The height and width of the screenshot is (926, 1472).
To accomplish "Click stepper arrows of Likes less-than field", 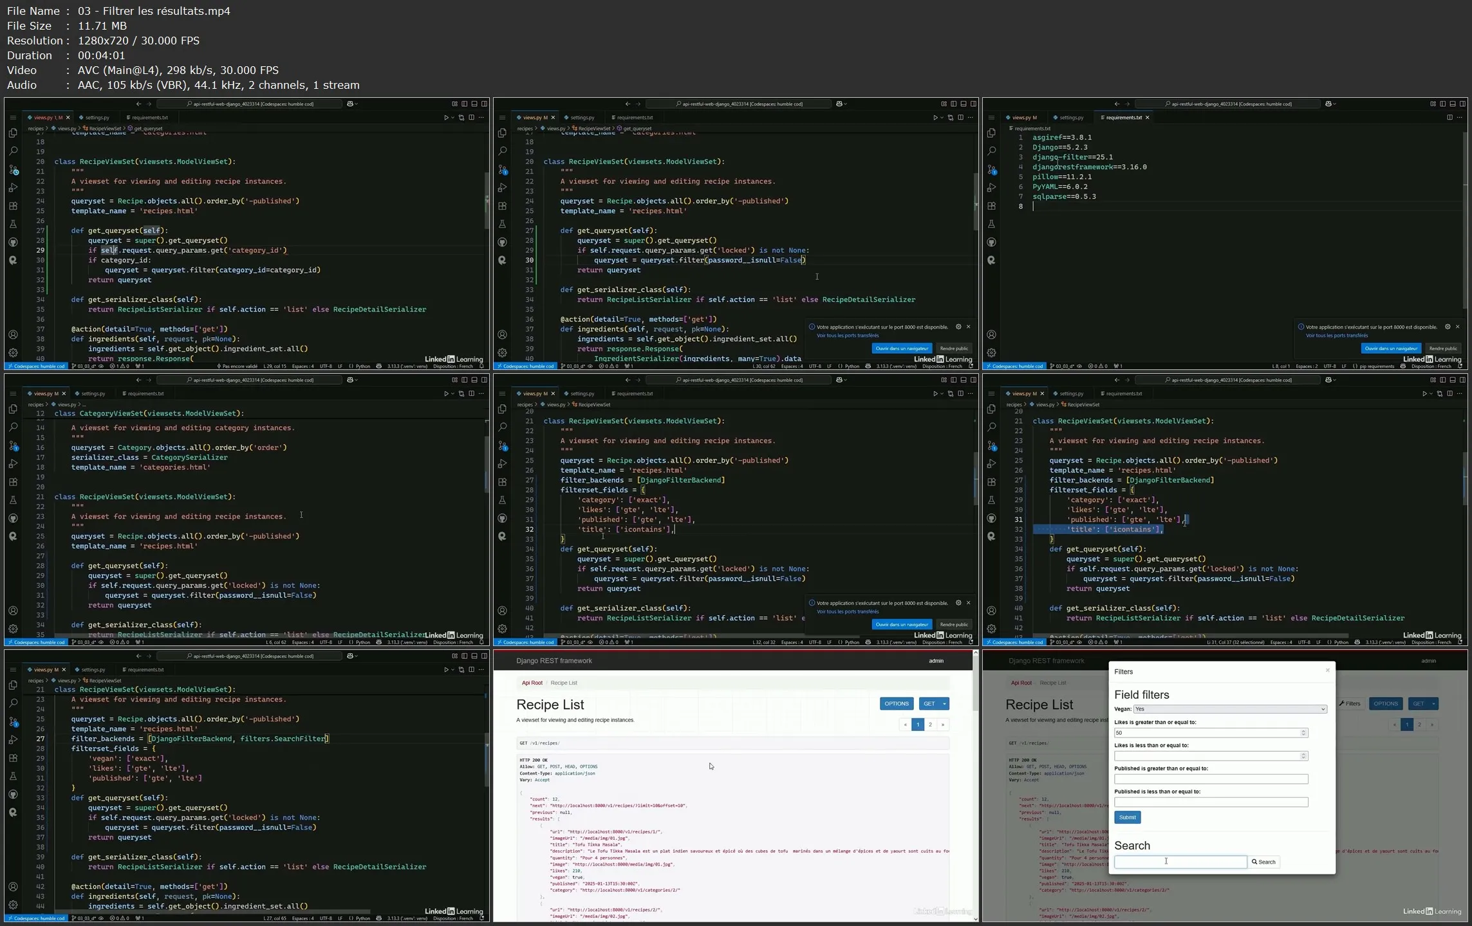I will pos(1303,756).
